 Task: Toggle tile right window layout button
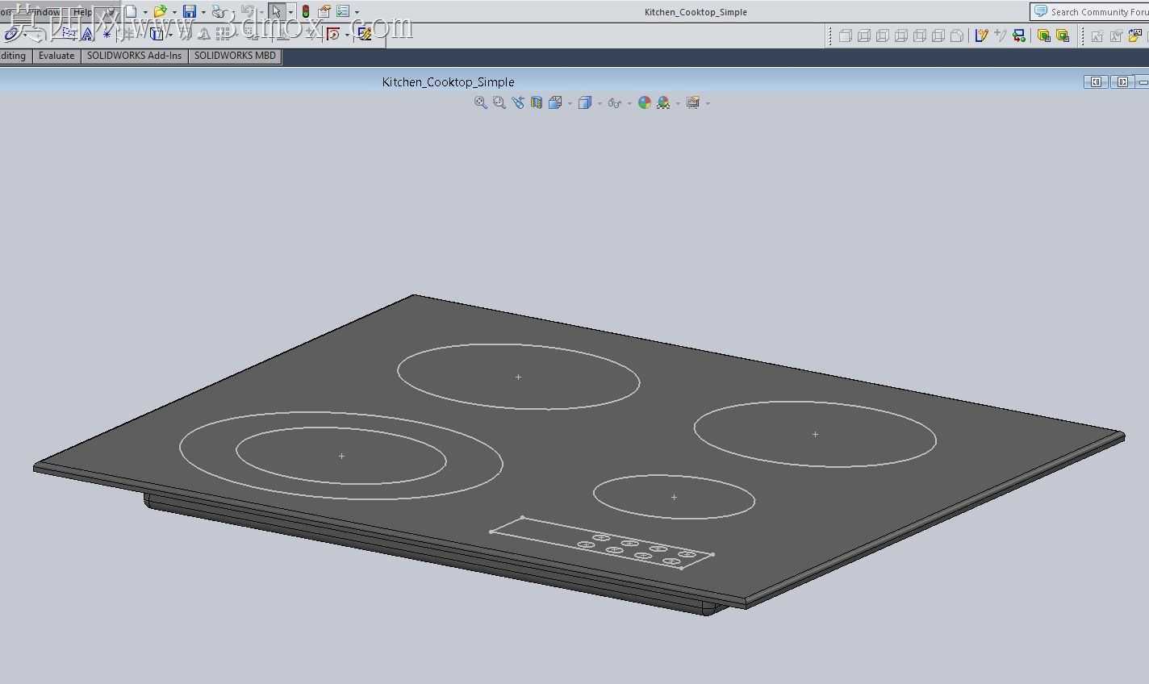point(1122,81)
